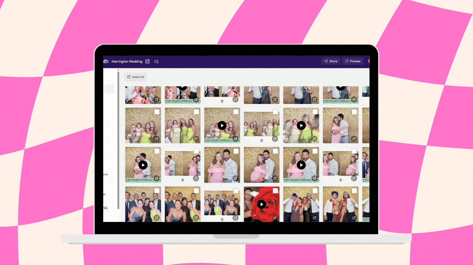Tick checkbox on green-dress women two-panel collage
Image resolution: width=473 pixels, height=265 pixels.
[x=275, y=112]
